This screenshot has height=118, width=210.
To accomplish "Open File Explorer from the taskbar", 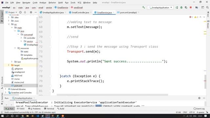I will pos(28,116).
